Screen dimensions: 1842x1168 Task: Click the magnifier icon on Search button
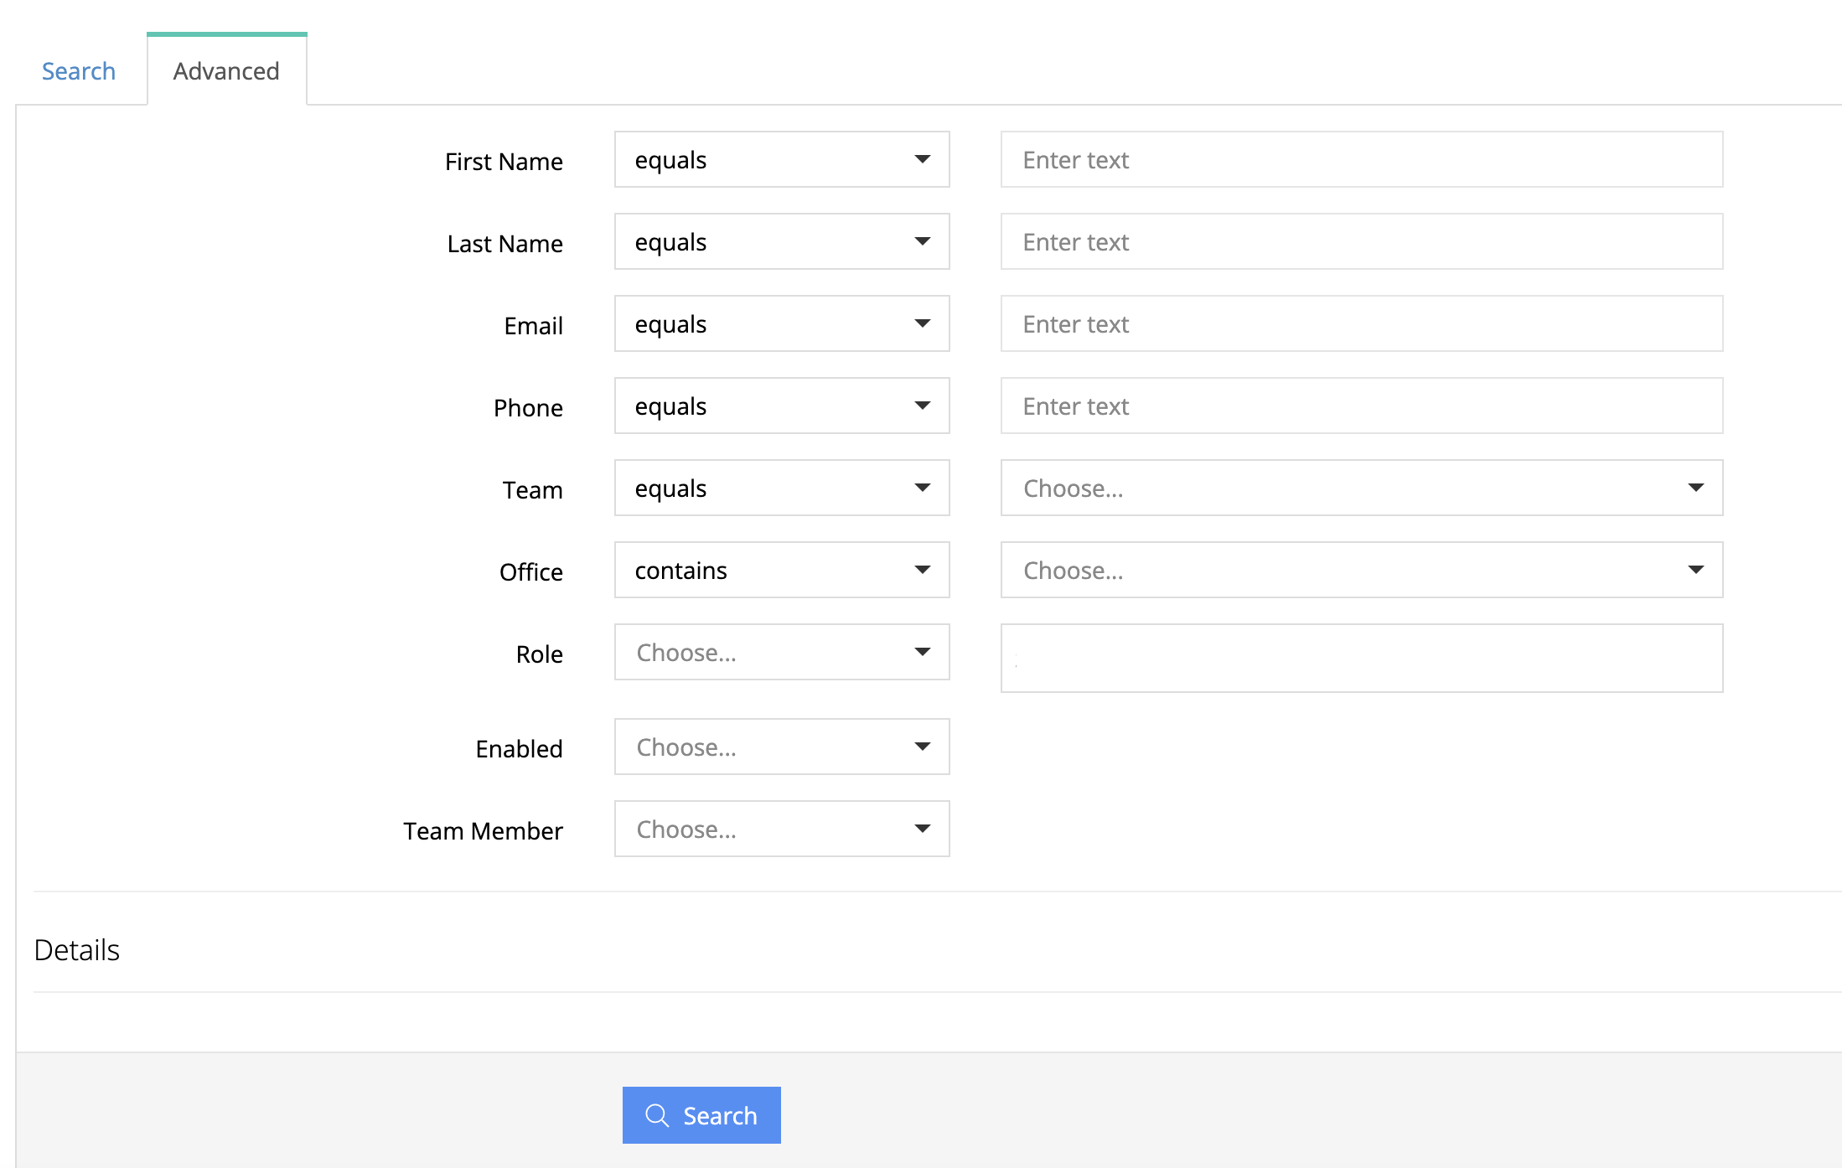[x=656, y=1115]
